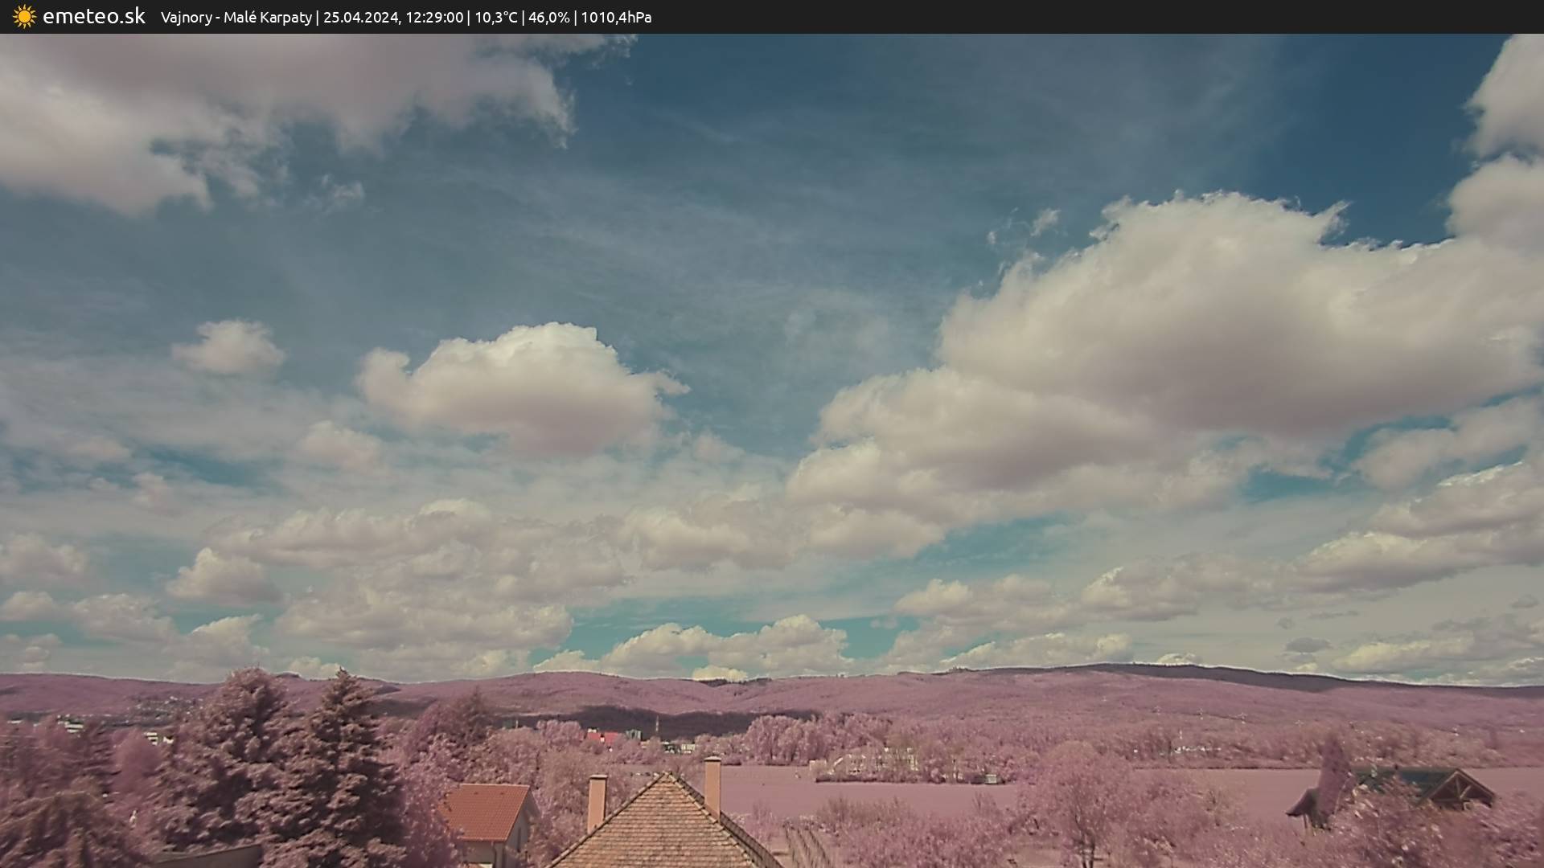Click the small red-orange roof on left
The image size is (1544, 868).
click(485, 812)
